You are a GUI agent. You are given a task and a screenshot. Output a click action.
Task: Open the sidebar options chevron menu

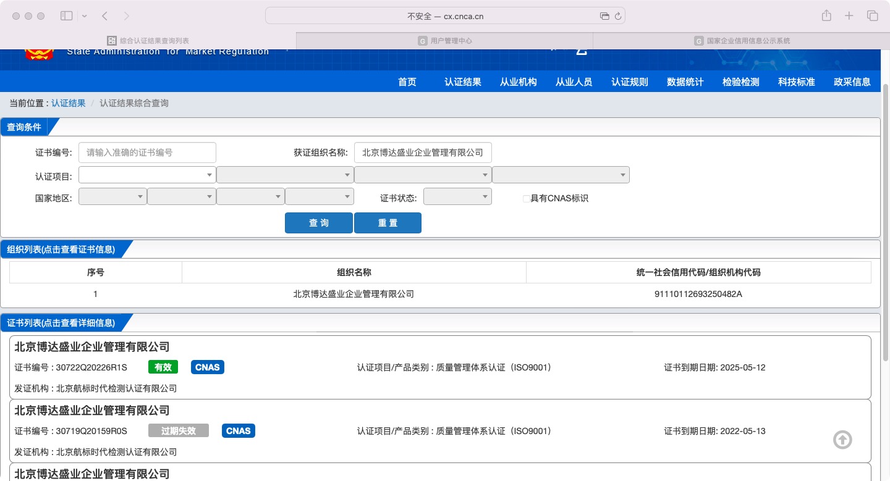pos(85,16)
